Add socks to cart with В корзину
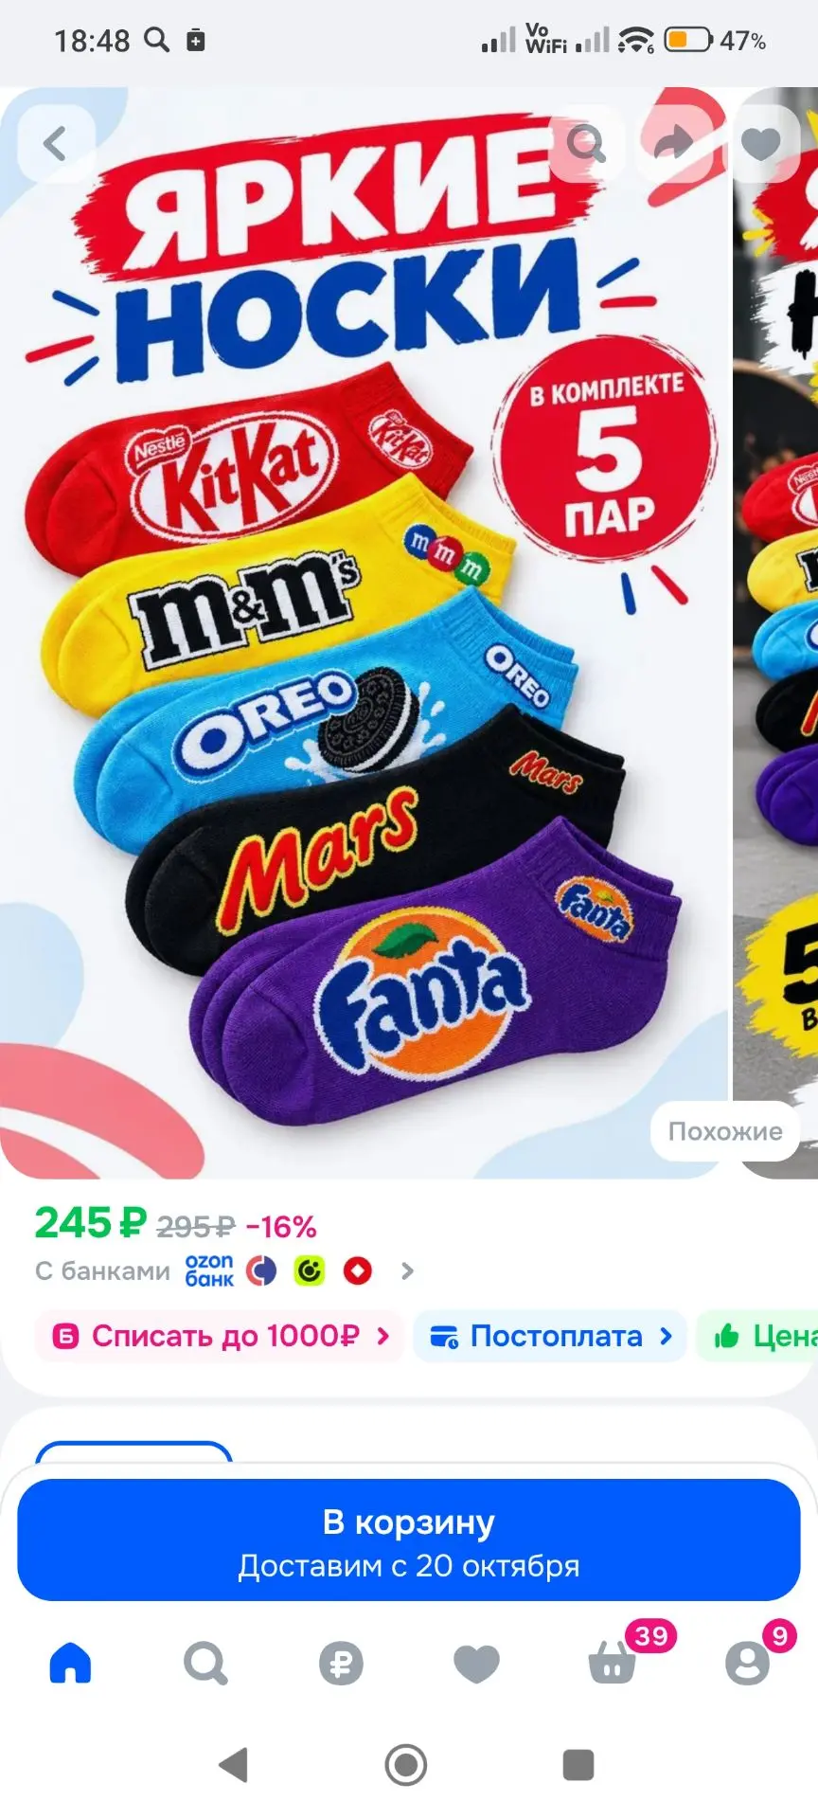Image resolution: width=818 pixels, height=1819 pixels. click(409, 1540)
